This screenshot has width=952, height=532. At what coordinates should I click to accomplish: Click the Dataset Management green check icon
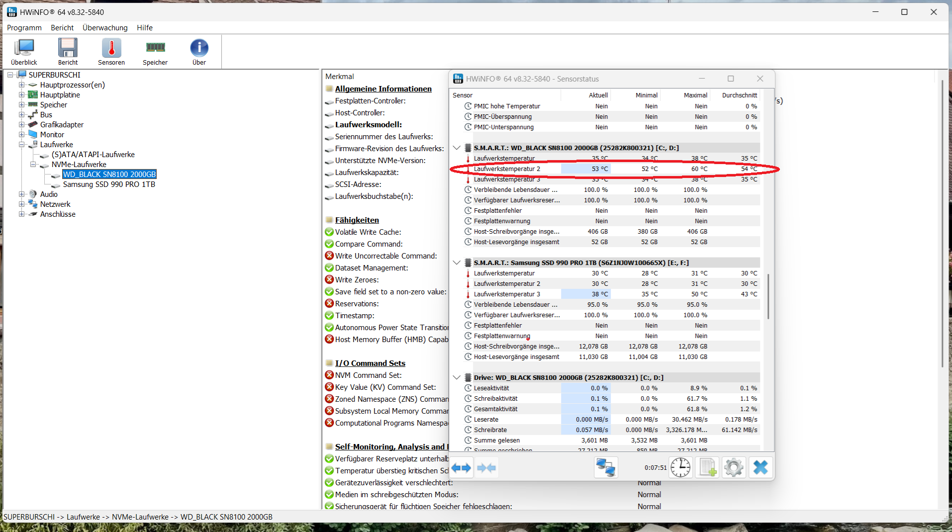(329, 268)
